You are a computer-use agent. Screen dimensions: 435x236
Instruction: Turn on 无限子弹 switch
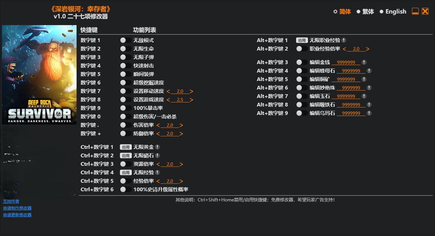[126, 57]
